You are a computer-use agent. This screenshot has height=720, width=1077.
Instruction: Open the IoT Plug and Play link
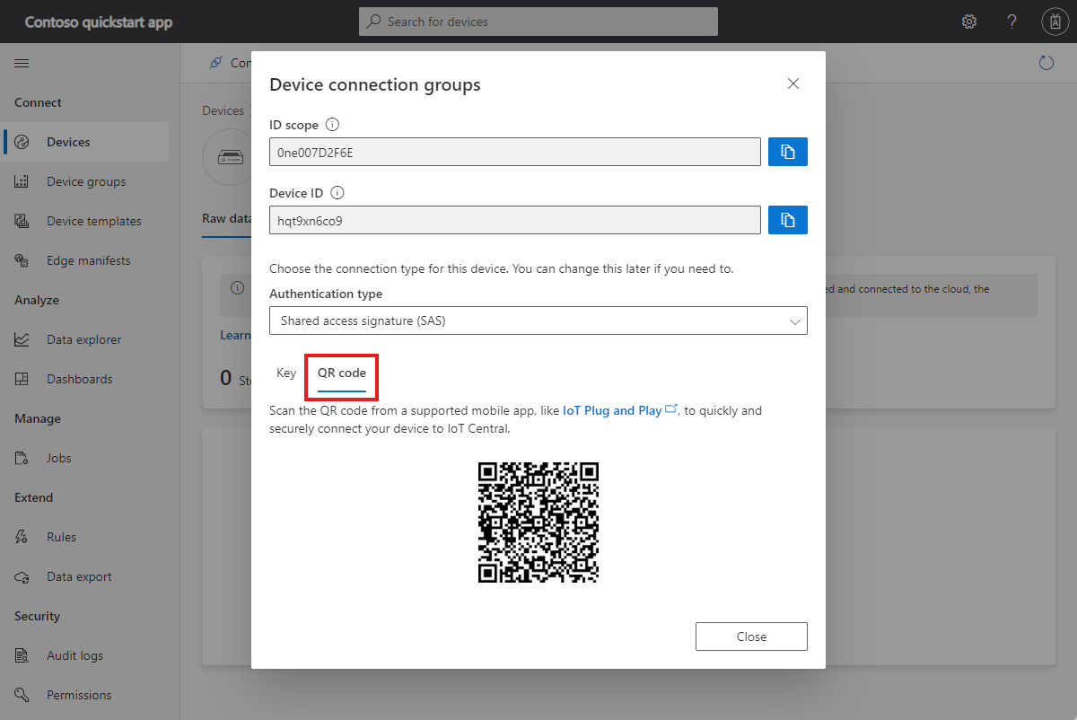click(613, 409)
